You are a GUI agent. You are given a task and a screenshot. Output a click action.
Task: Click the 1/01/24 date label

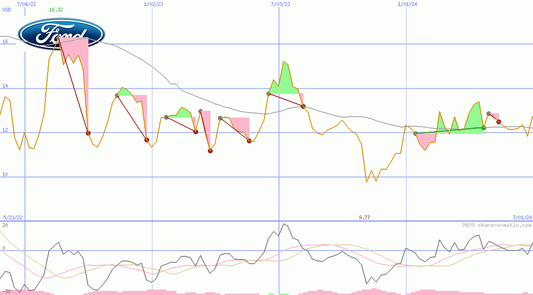click(x=407, y=4)
